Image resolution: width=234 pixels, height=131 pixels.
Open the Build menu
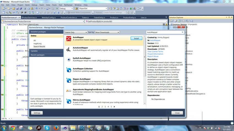pyautogui.click(x=27, y=5)
